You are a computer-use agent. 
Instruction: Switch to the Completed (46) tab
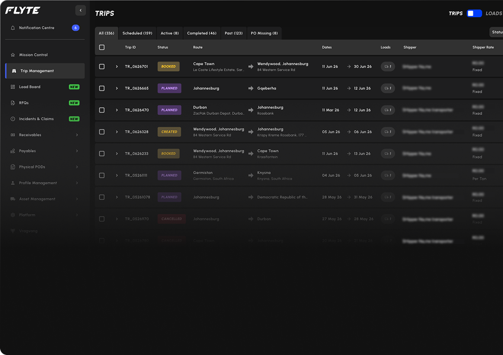pyautogui.click(x=202, y=33)
